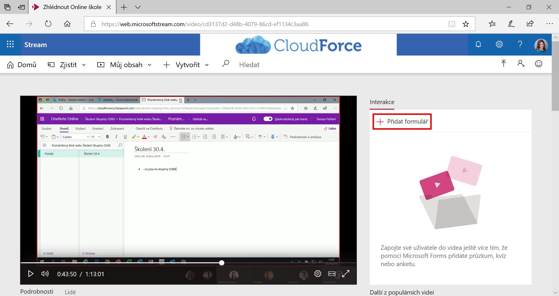The image size is (559, 296).
Task: Open the help question mark
Action: 520,44
